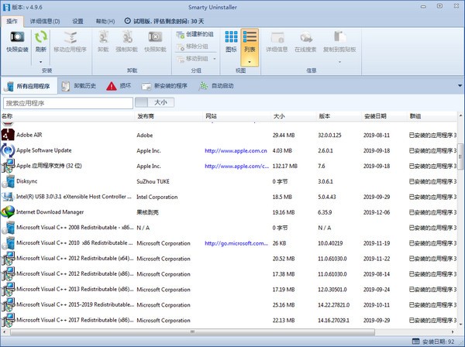Open the 自动启动 autostart tab
465x347 pixels.
(x=216, y=86)
